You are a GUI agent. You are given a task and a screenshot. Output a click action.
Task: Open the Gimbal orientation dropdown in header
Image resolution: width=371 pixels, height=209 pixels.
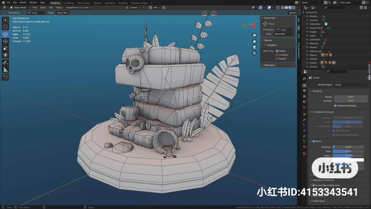[133, 8]
